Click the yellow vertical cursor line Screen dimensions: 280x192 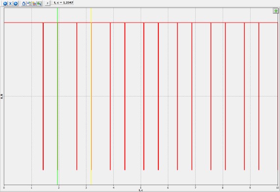[x=91, y=96]
